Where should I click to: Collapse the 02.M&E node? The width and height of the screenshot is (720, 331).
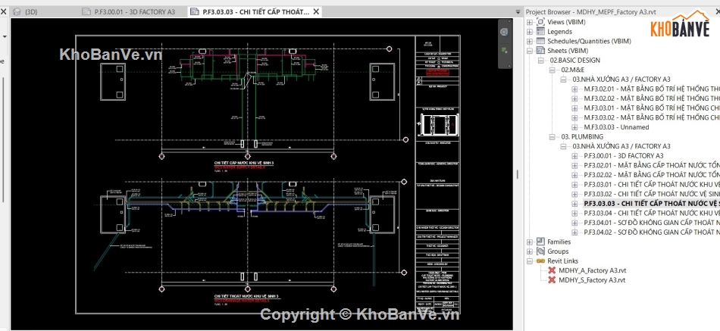click(552, 70)
